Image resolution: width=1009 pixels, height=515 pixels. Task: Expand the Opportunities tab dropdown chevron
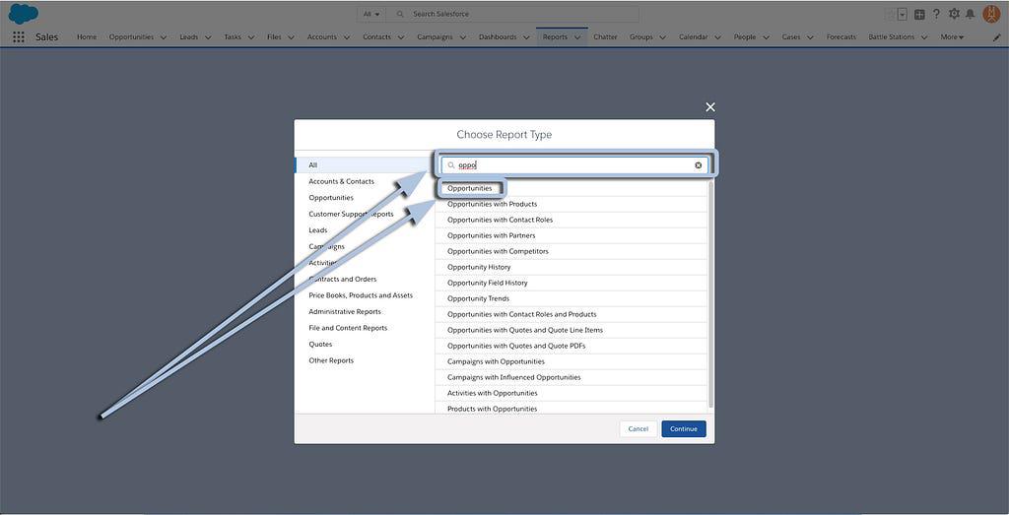pos(164,37)
